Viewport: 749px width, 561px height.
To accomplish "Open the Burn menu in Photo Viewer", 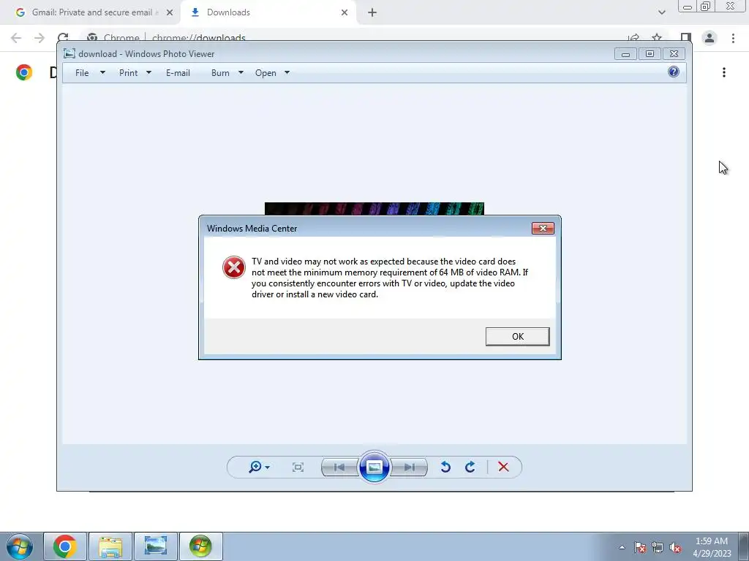I will (220, 72).
